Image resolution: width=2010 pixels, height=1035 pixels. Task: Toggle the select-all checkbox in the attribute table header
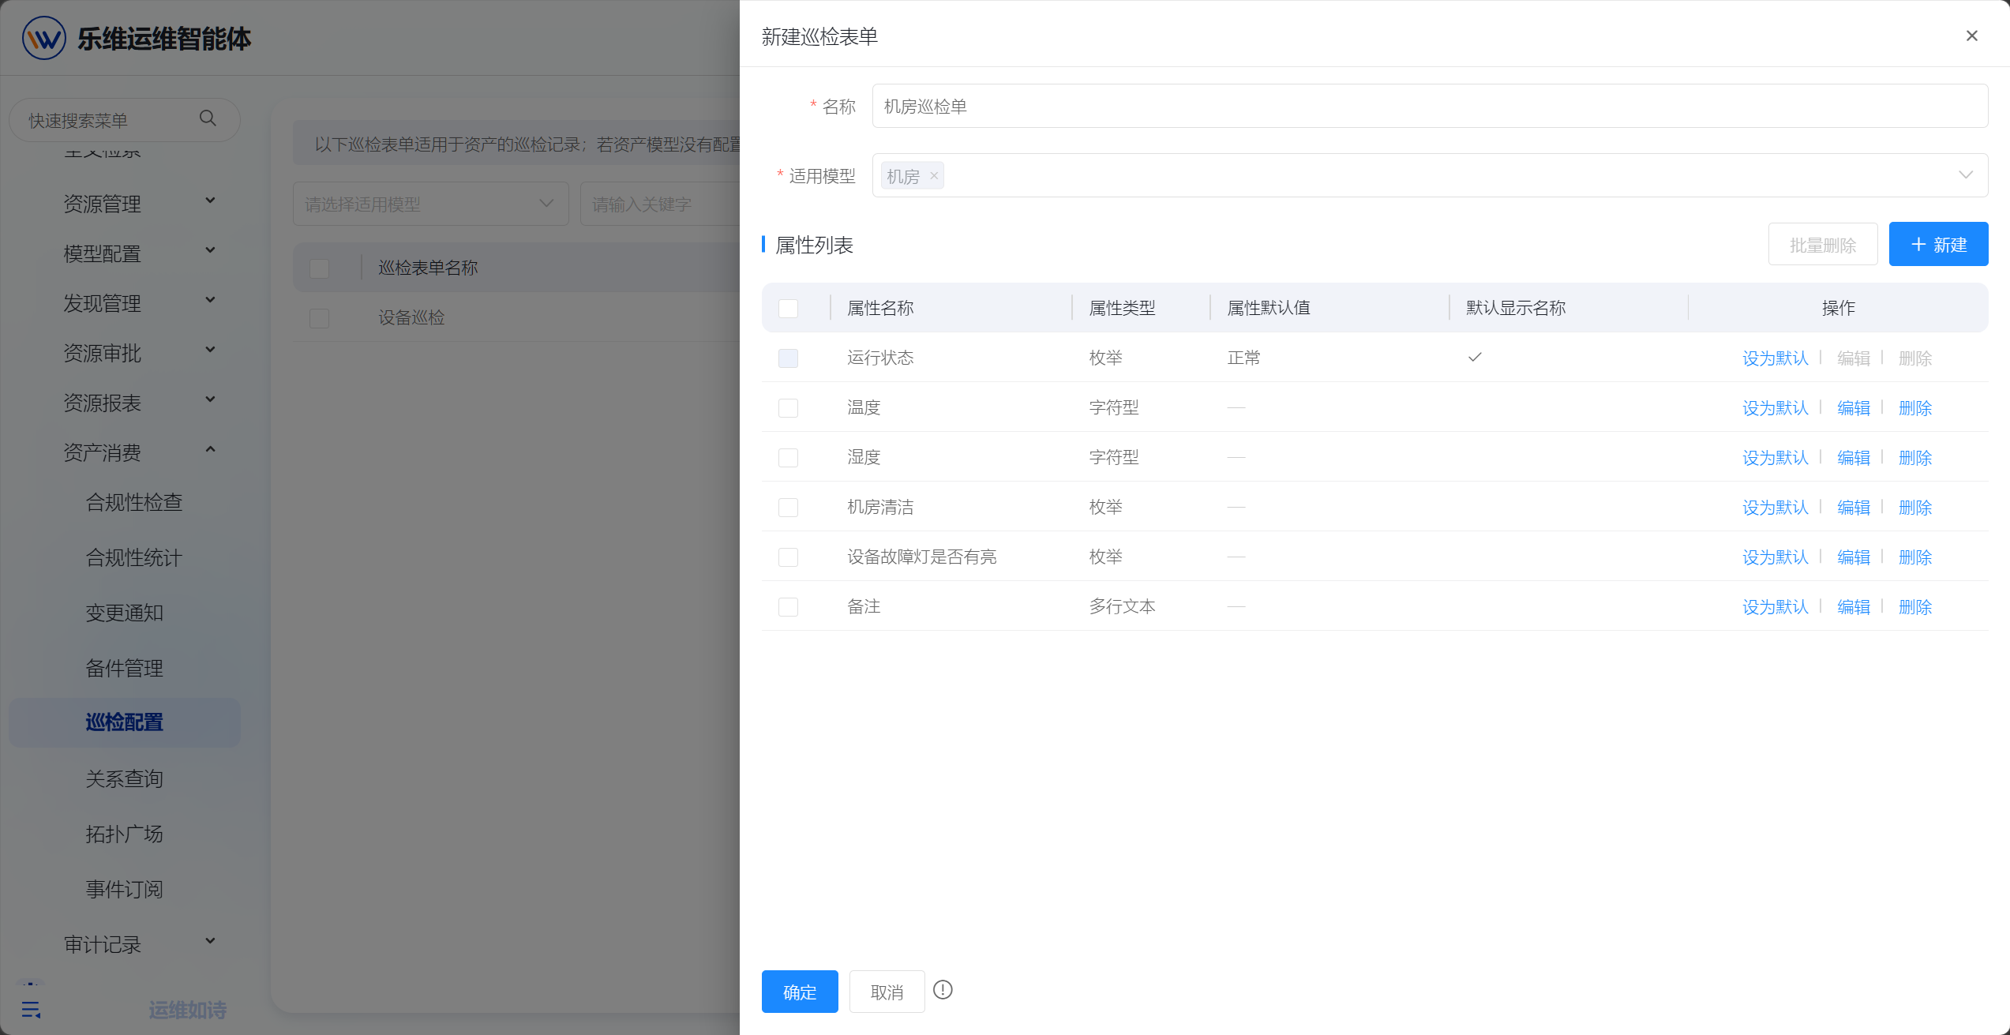pyautogui.click(x=788, y=308)
